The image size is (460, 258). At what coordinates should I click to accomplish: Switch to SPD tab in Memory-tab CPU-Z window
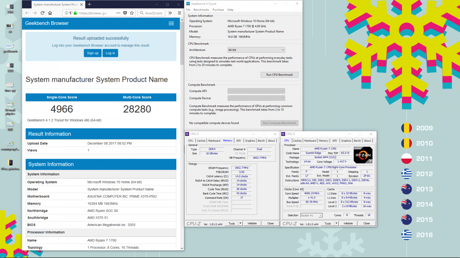(238, 141)
